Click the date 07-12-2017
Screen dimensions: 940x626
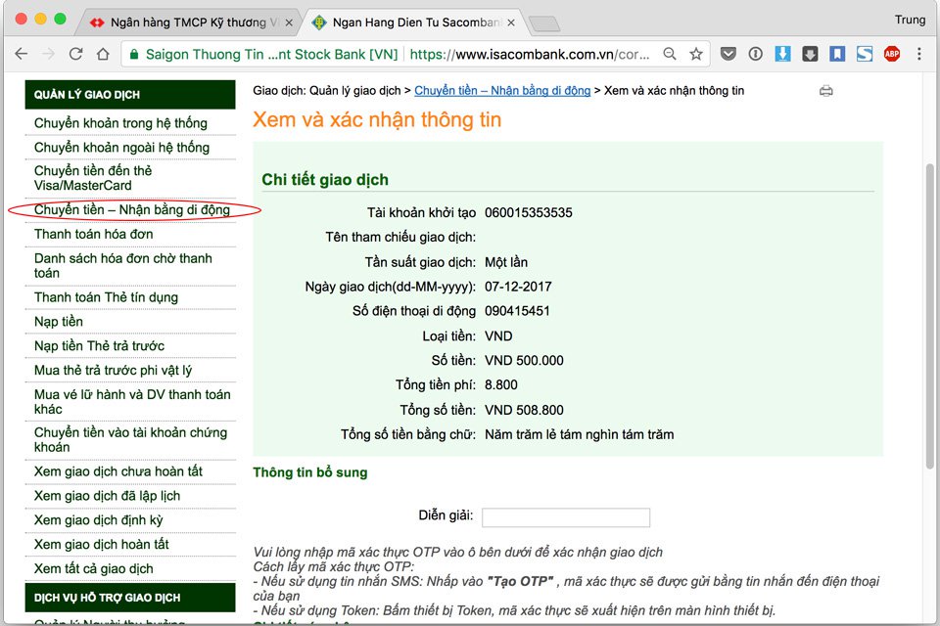point(518,287)
